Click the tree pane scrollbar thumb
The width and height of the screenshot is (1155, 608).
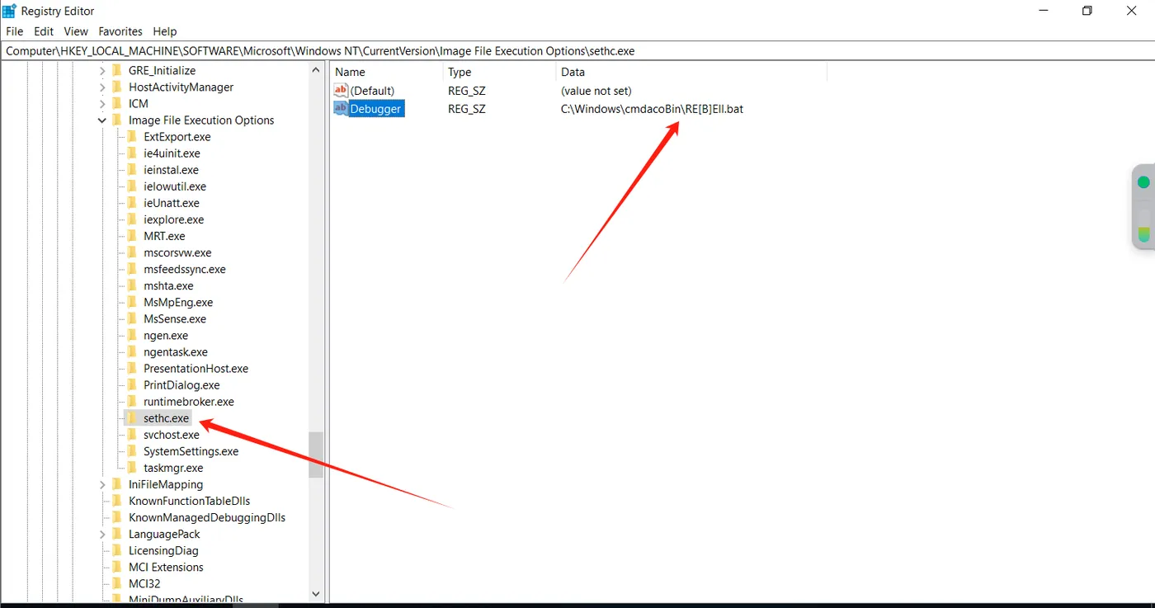[316, 455]
